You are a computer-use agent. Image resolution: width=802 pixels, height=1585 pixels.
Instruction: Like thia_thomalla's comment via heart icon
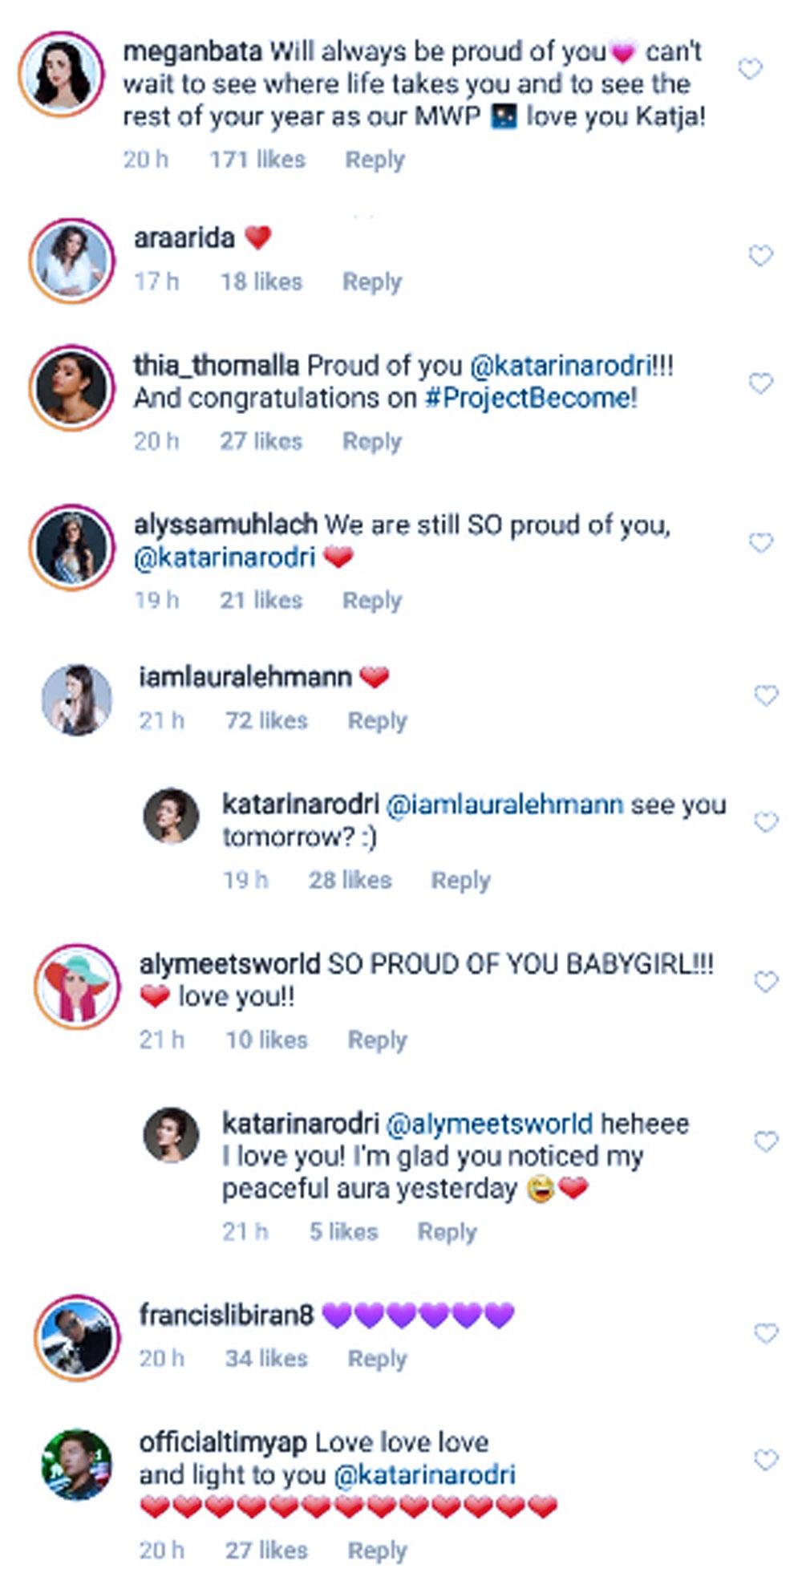tap(759, 383)
